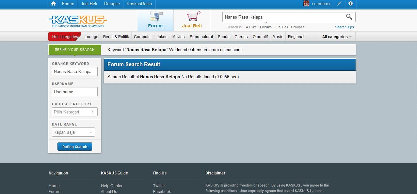Search in Groupee filter
Viewport: 417px width, 194px height.
coord(297,27)
